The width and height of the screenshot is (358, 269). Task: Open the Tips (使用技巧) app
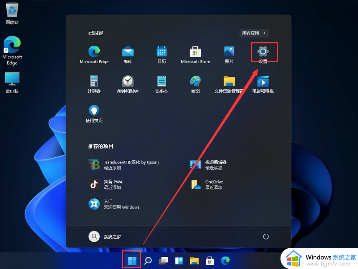[94, 114]
